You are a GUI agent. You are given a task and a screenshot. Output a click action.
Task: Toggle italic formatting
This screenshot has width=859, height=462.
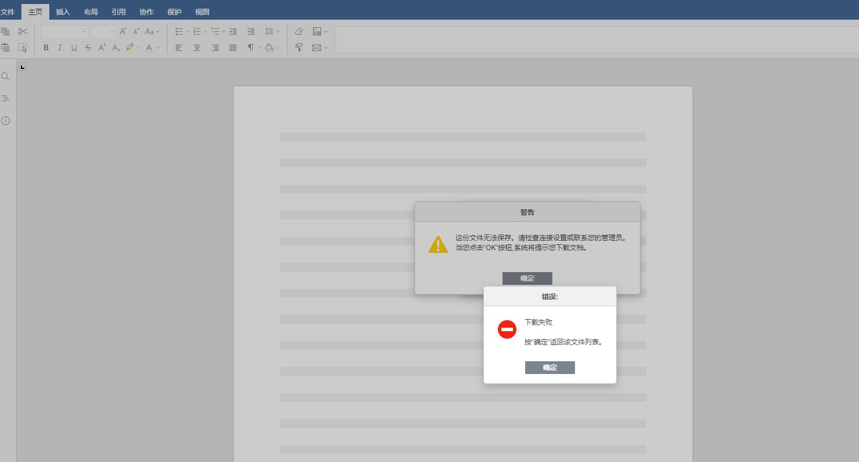click(x=60, y=47)
